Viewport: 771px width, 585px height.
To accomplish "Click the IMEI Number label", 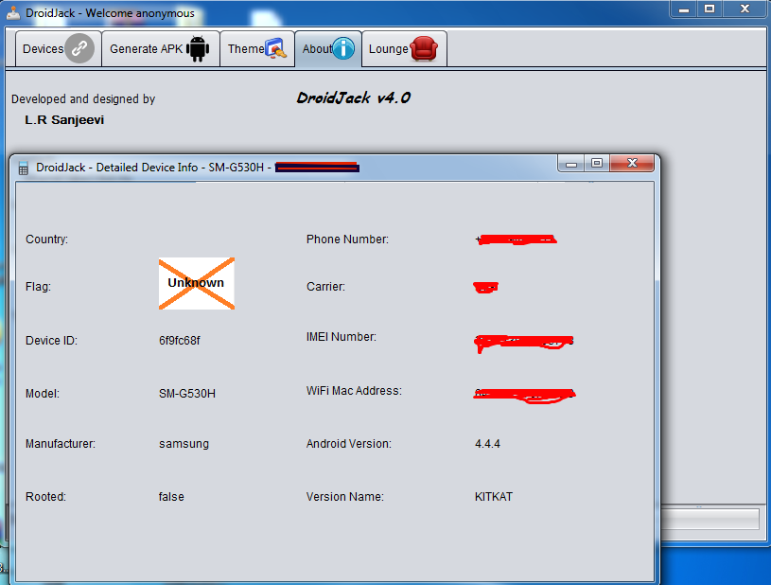I will (x=342, y=337).
